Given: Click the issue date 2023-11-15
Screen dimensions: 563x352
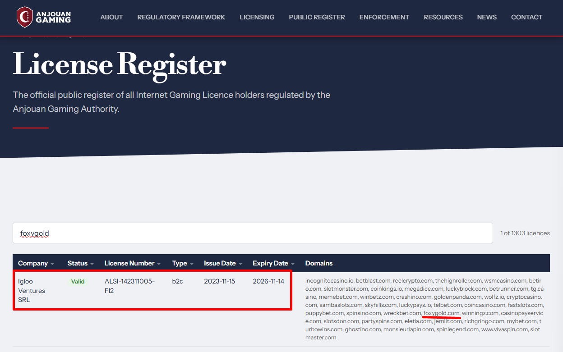Looking at the screenshot, I should (219, 281).
